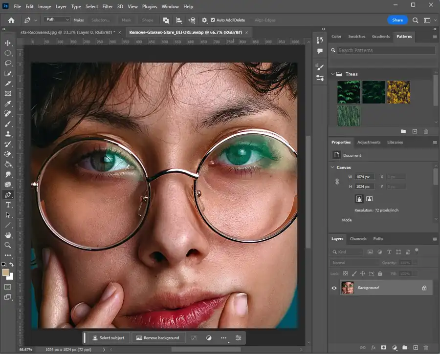Choose the Horizontal Type tool
This screenshot has width=440, height=354.
[x=8, y=205]
